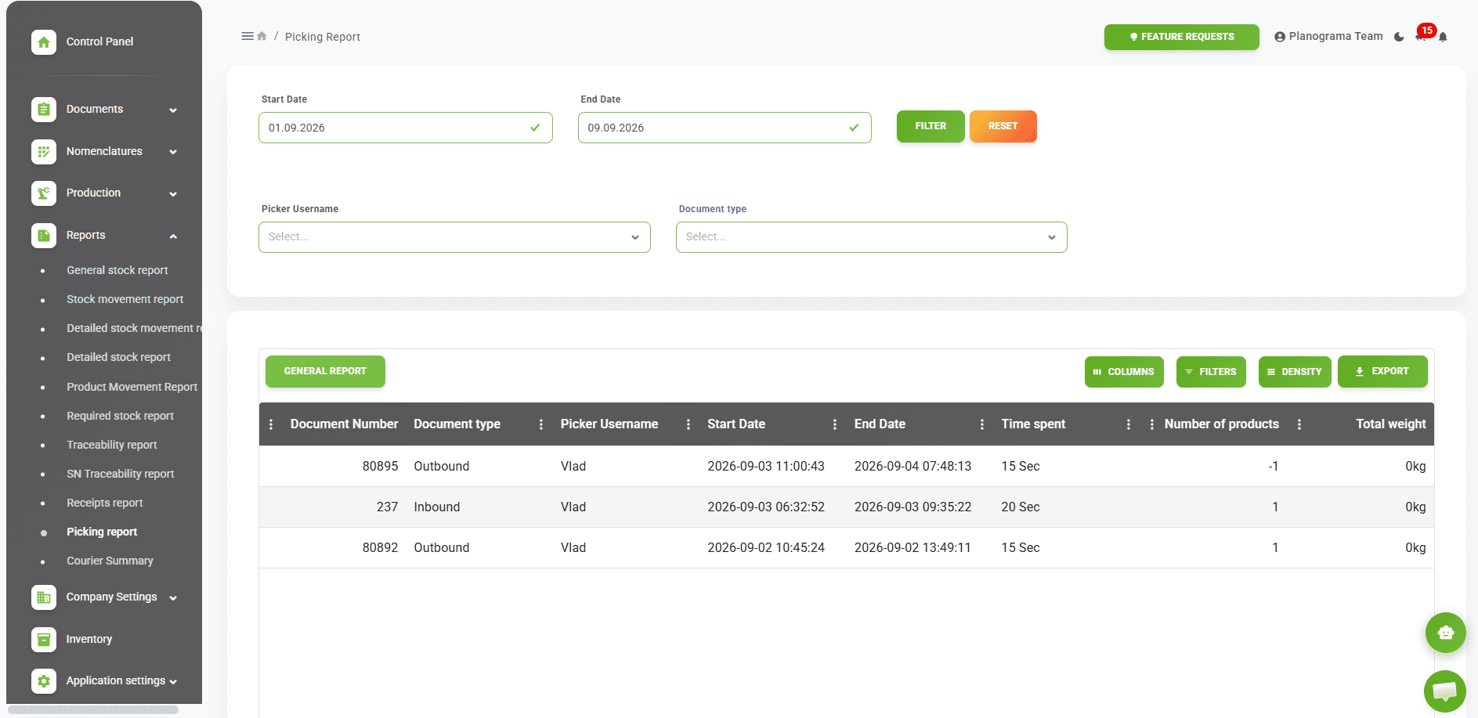
Task: Go home via breadcrumb house icon
Action: pos(262,36)
